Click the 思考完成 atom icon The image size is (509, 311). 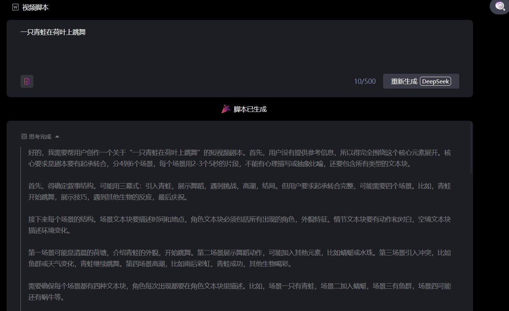click(x=24, y=137)
